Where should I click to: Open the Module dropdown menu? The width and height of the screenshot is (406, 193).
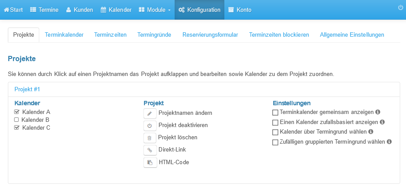[x=155, y=10]
